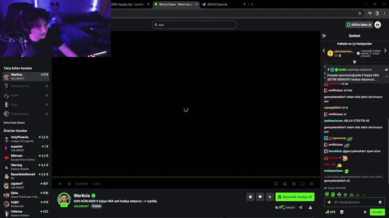
Task: Click the clip creation icon in player
Action: pos(285,184)
